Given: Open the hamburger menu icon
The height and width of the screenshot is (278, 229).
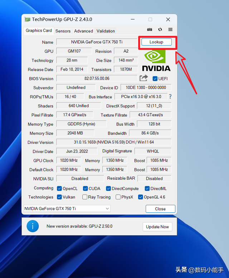Looking at the screenshot, I should click(170, 29).
